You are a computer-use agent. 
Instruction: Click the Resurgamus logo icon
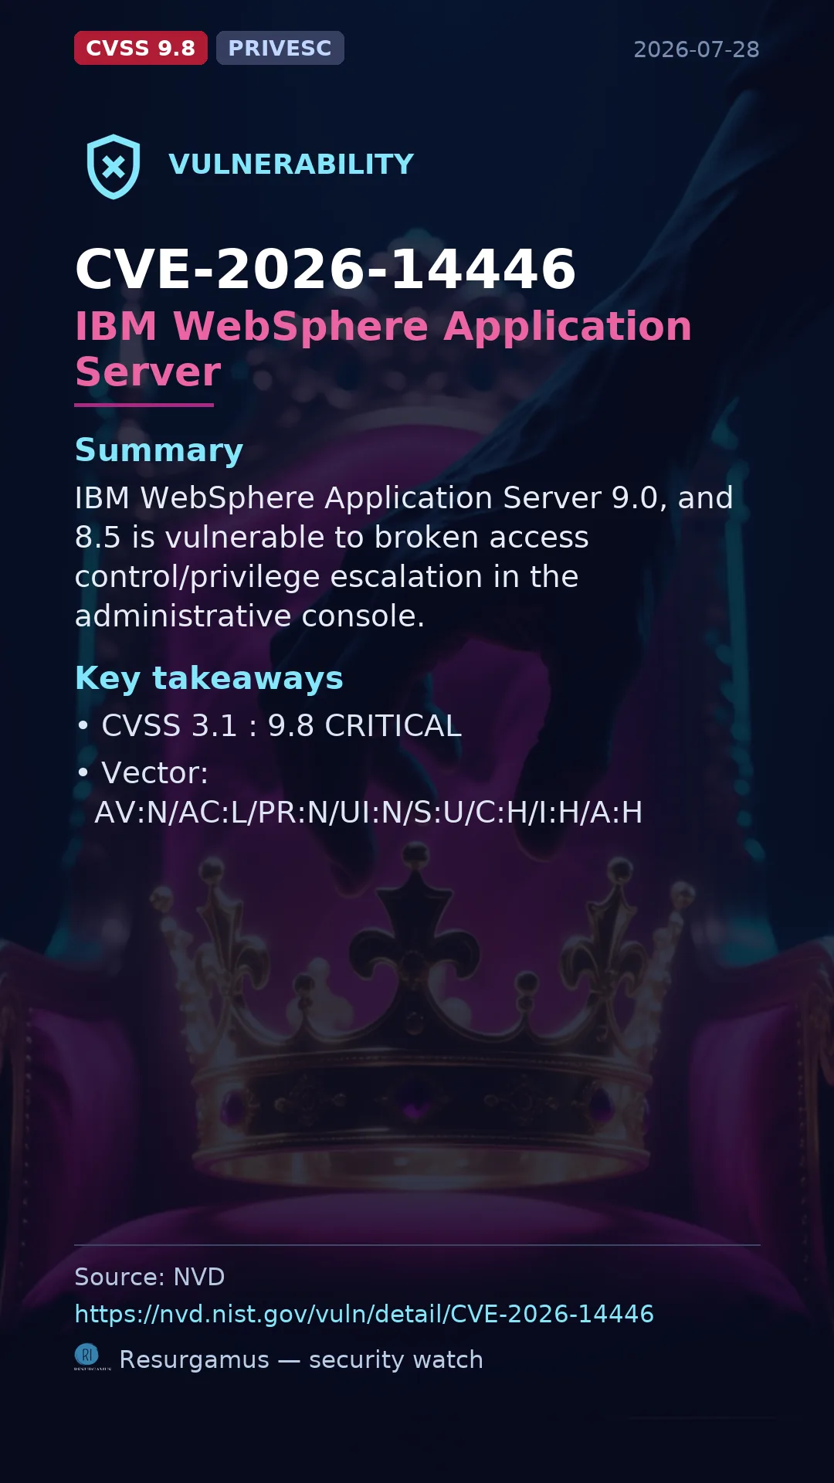coord(93,1357)
